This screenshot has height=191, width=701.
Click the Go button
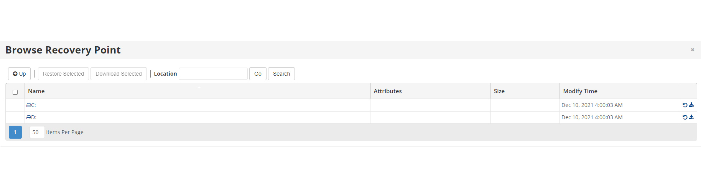pos(258,74)
